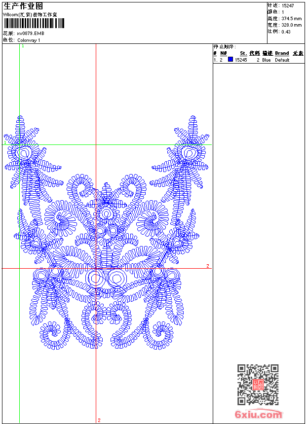Viewport: 306px width, 424px height.
Task: Click the red crosshair intersection on design
Action: (96, 268)
